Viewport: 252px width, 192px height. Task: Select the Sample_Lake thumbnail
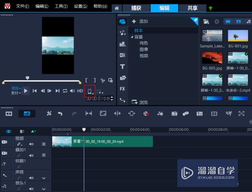(x=212, y=36)
